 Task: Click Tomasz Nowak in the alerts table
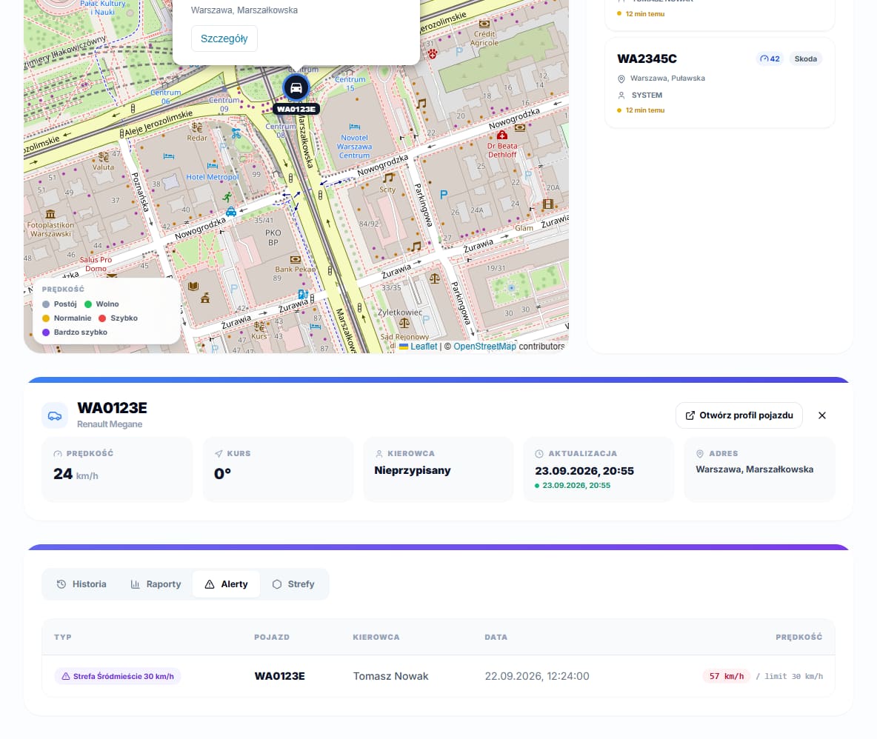click(x=390, y=676)
